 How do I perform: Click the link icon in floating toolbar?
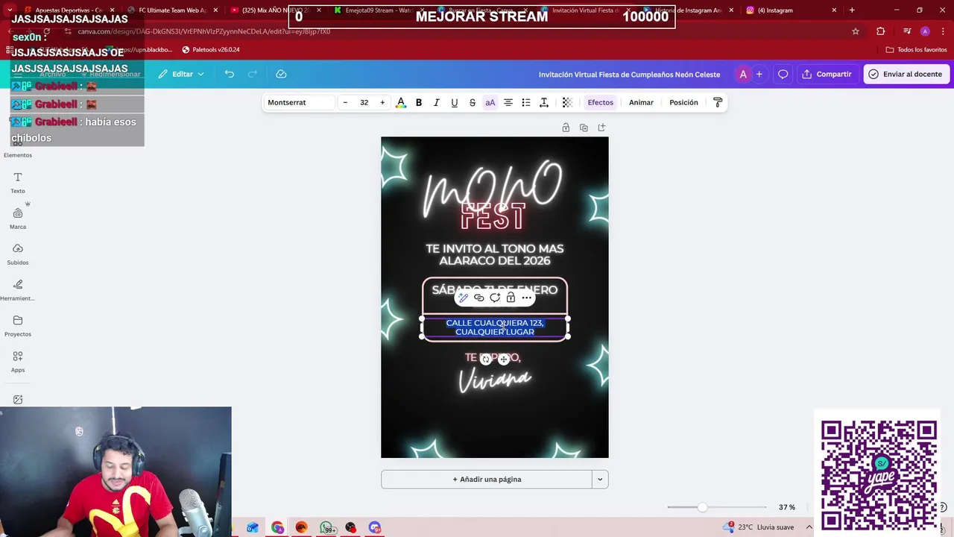coord(479,298)
